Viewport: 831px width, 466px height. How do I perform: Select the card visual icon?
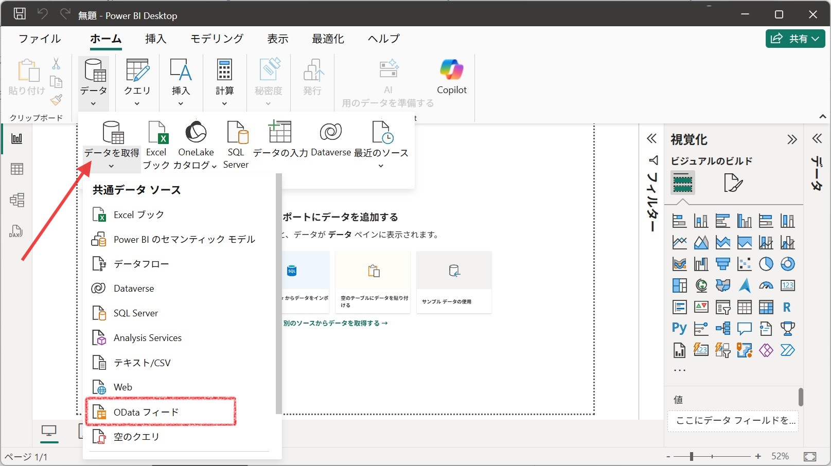click(787, 285)
